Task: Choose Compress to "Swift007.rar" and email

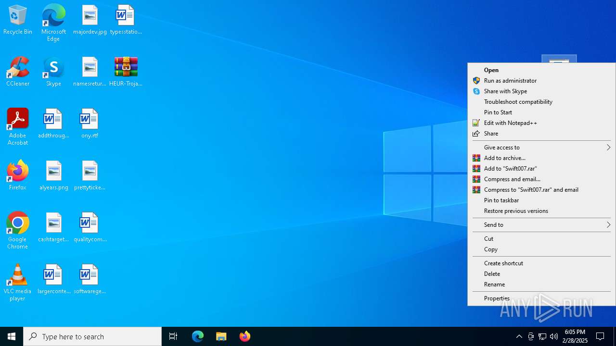Action: pos(541,190)
